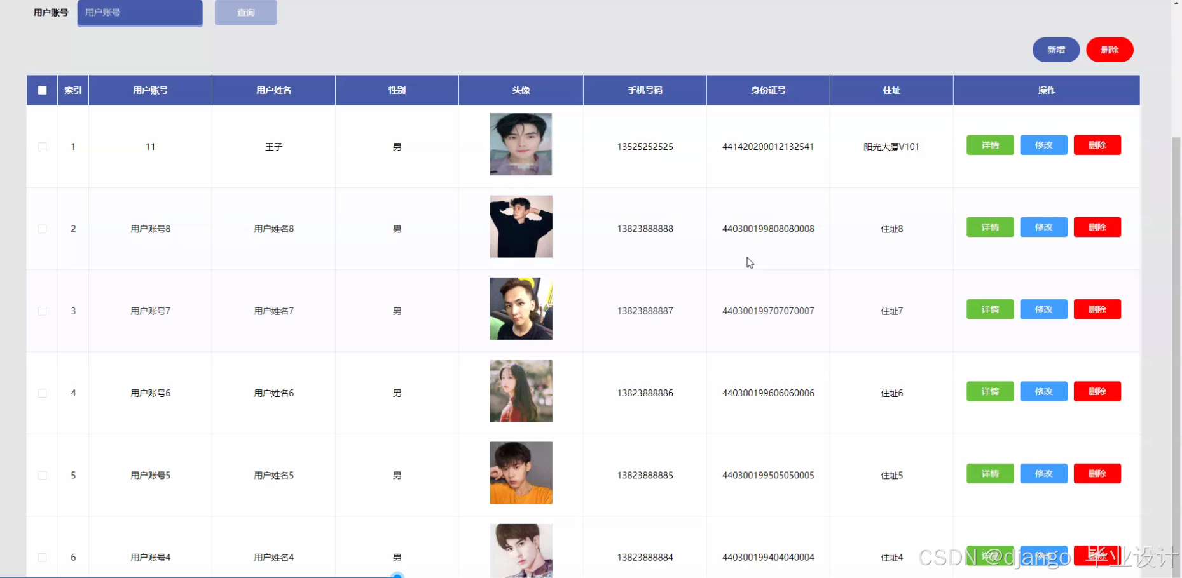1182x578 pixels.
Task: Click the 身份证号 column header
Action: click(x=768, y=90)
